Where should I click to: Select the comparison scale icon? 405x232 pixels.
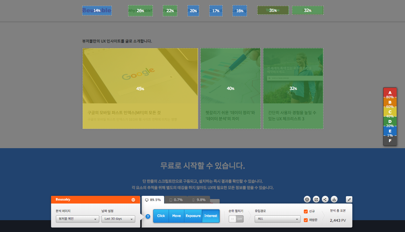307,199
